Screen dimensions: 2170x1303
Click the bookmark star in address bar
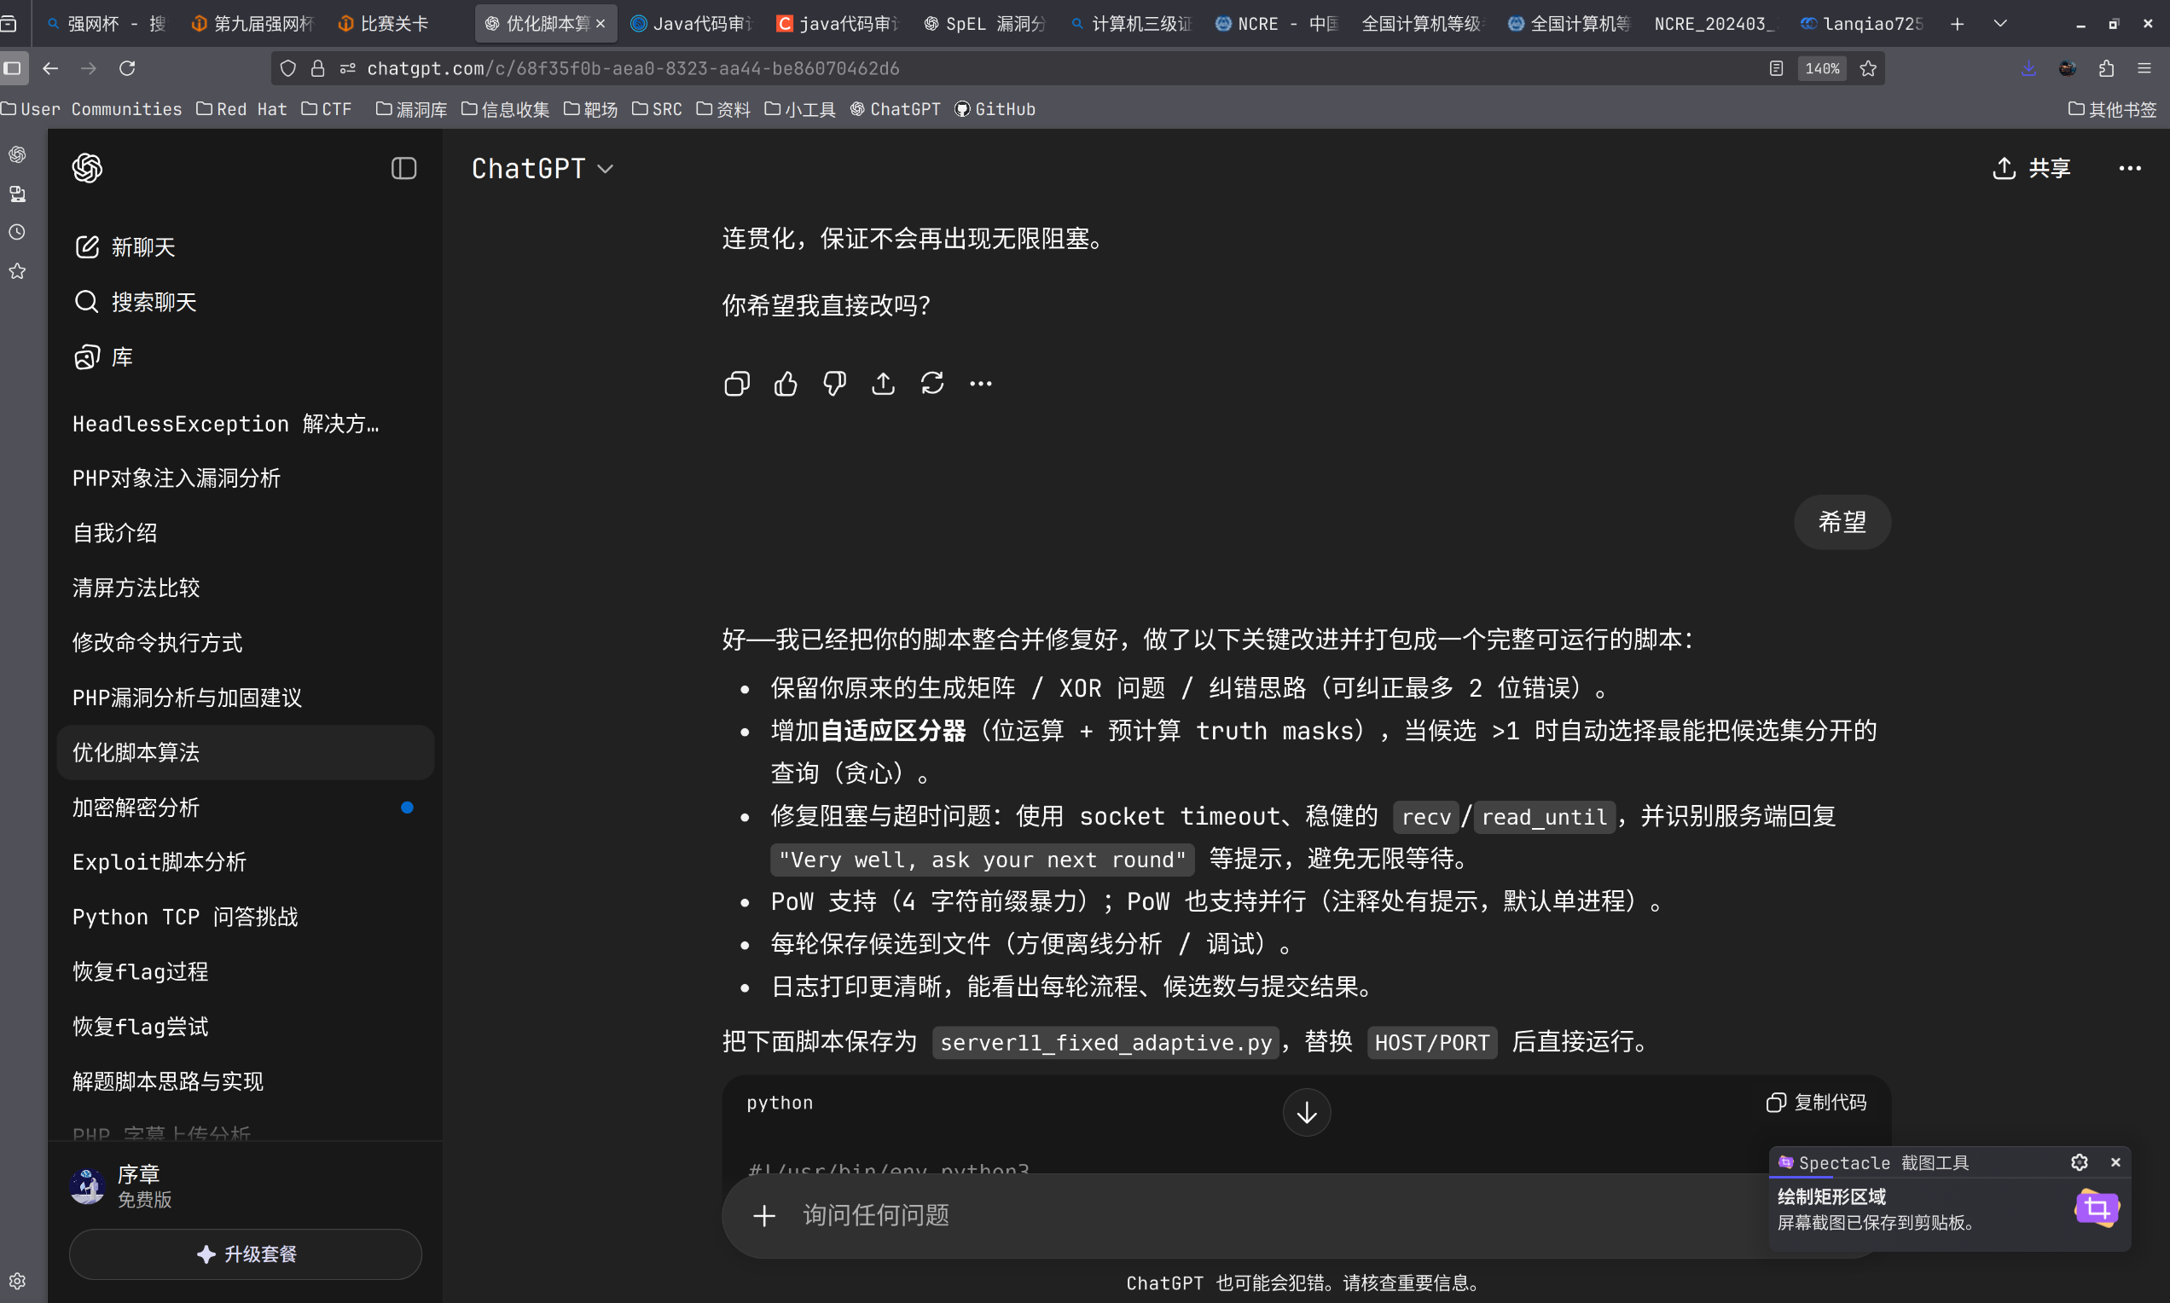(1868, 68)
